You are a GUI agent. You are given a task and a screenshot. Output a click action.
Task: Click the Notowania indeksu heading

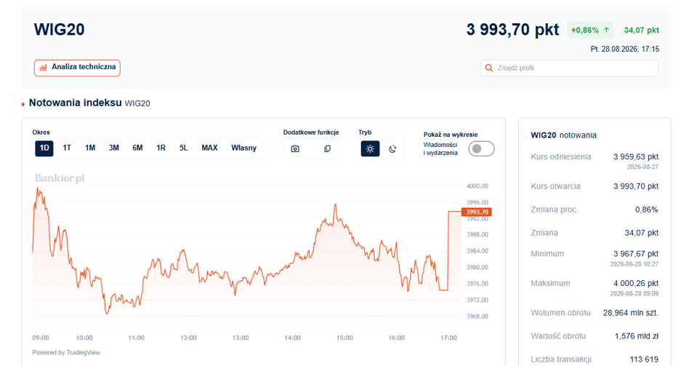(75, 103)
